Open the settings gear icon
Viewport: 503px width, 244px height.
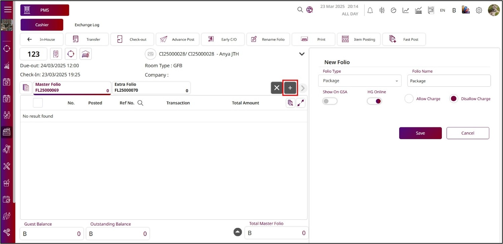(479, 10)
